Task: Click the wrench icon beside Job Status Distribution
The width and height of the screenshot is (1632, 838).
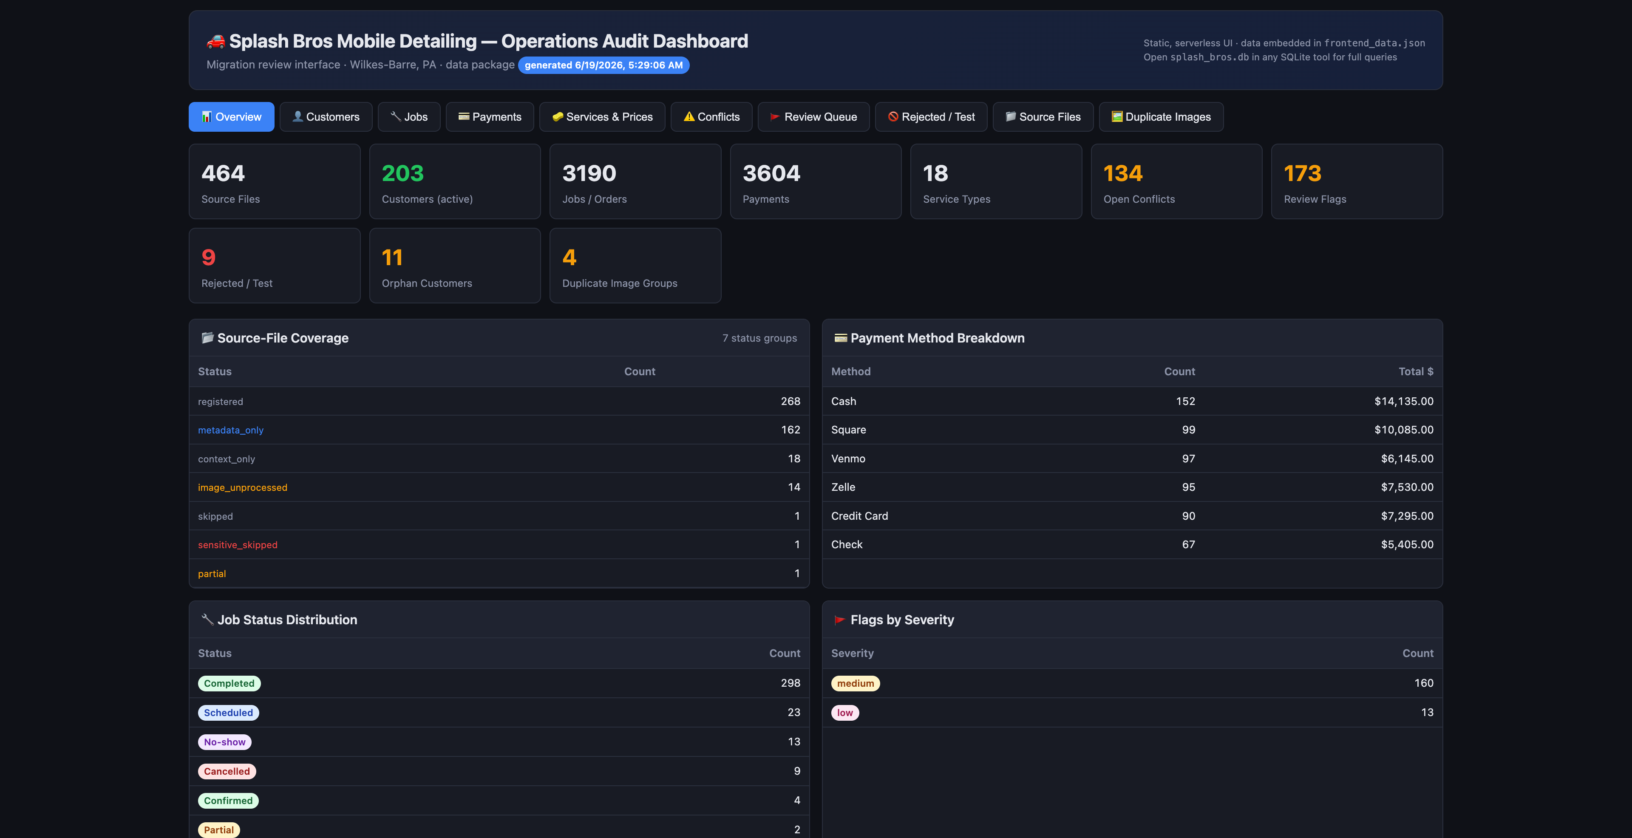Action: tap(207, 620)
